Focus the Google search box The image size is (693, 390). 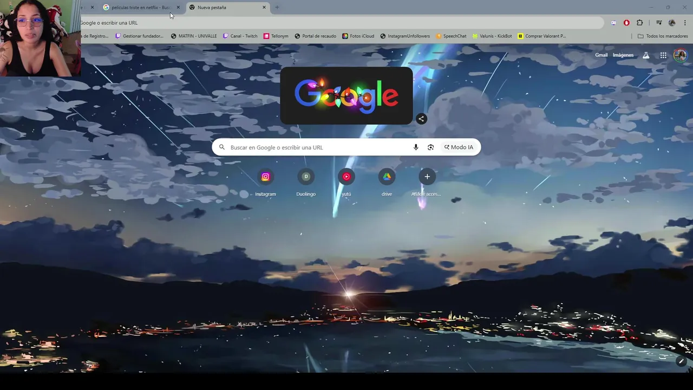click(x=346, y=147)
